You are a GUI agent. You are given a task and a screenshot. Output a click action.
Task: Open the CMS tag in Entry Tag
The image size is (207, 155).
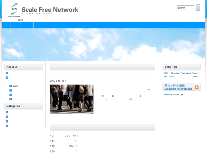(166, 73)
